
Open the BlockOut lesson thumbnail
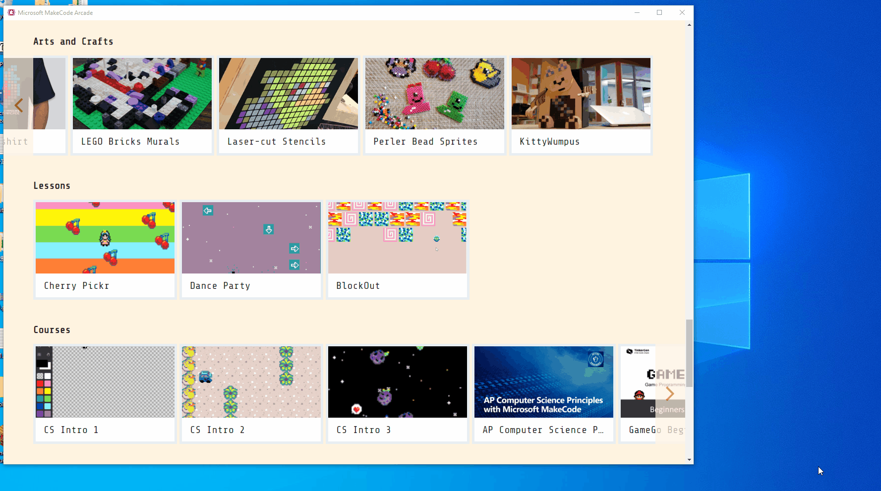(398, 238)
